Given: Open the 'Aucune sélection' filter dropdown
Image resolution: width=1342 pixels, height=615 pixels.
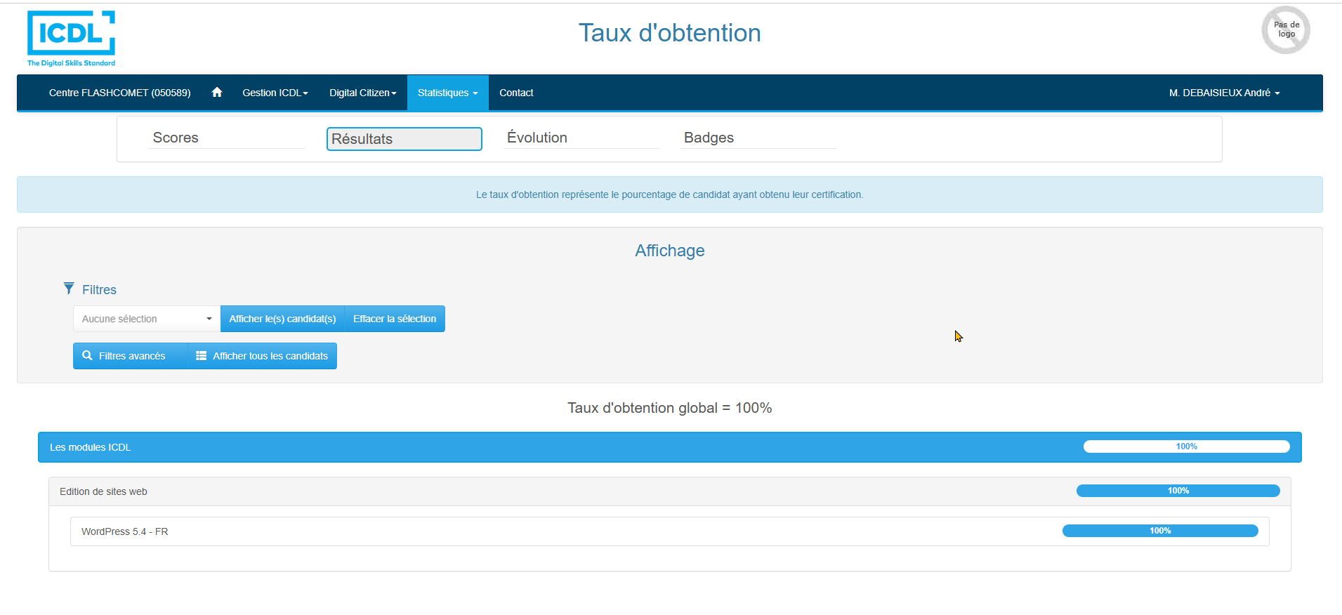Looking at the screenshot, I should [x=147, y=319].
